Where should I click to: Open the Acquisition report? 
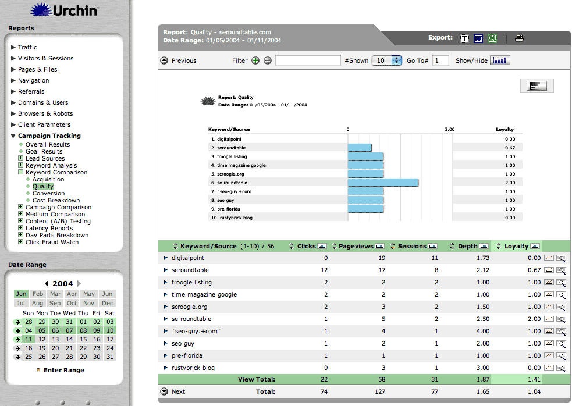click(x=48, y=179)
